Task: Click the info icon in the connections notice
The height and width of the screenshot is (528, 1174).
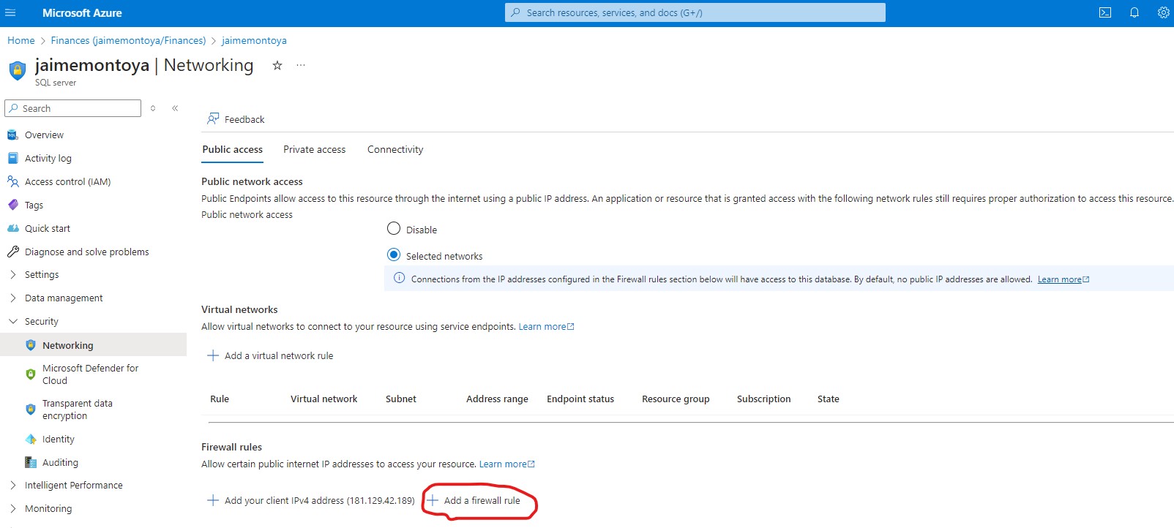Action: click(399, 278)
